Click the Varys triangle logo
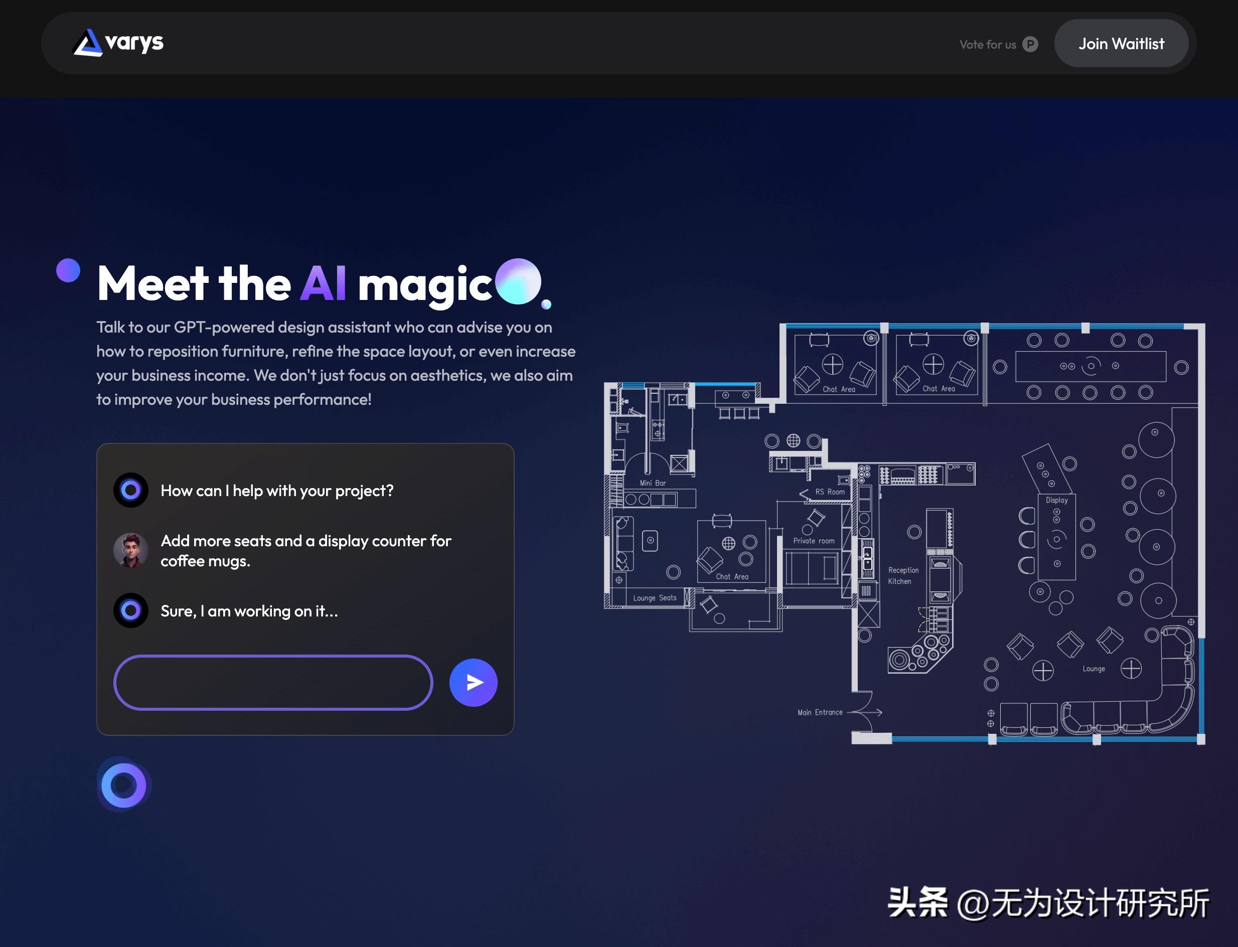This screenshot has width=1238, height=947. click(87, 43)
